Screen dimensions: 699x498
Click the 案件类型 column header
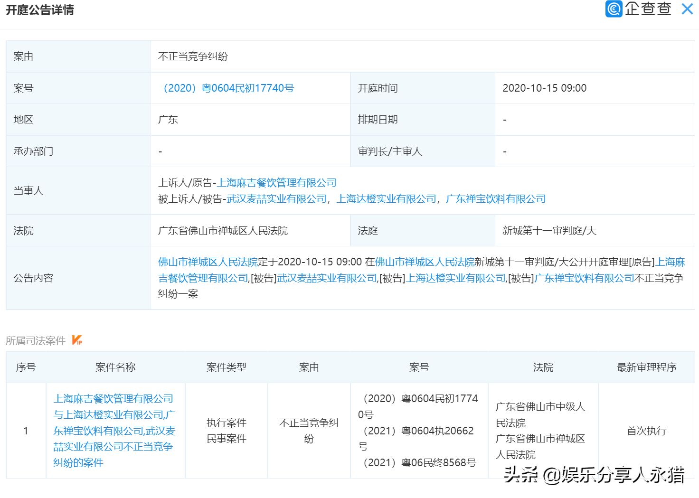point(227,367)
